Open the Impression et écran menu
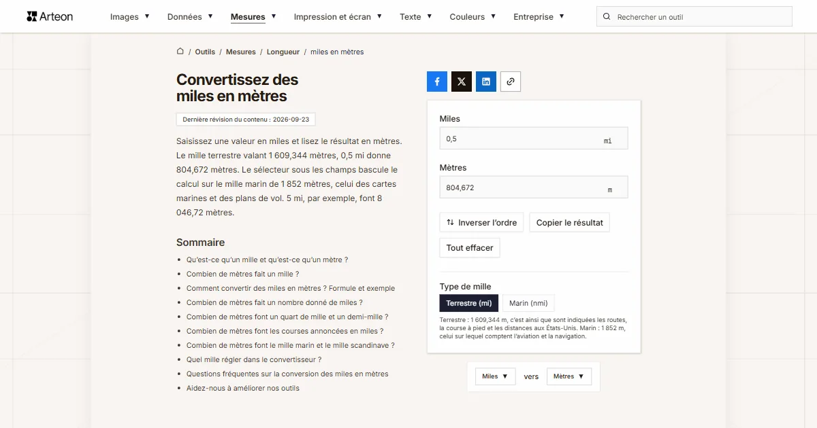 [338, 17]
